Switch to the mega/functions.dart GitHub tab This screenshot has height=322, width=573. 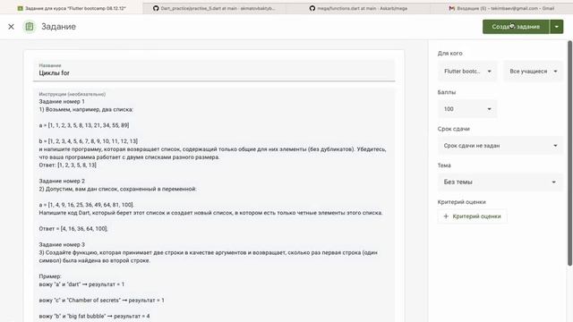(x=358, y=8)
